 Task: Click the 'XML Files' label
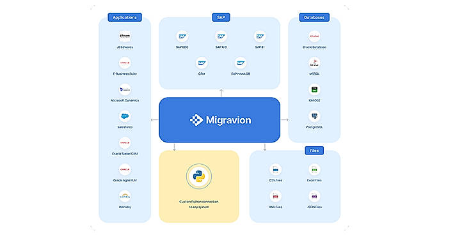tap(275, 207)
